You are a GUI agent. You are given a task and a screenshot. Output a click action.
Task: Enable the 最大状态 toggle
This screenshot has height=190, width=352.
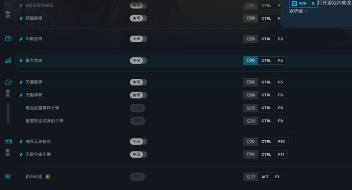coord(138,61)
